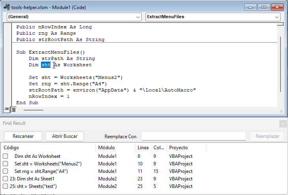The height and width of the screenshot is (195, 288).
Task: Click Module2 cell in line 23 row
Action: click(x=107, y=179)
